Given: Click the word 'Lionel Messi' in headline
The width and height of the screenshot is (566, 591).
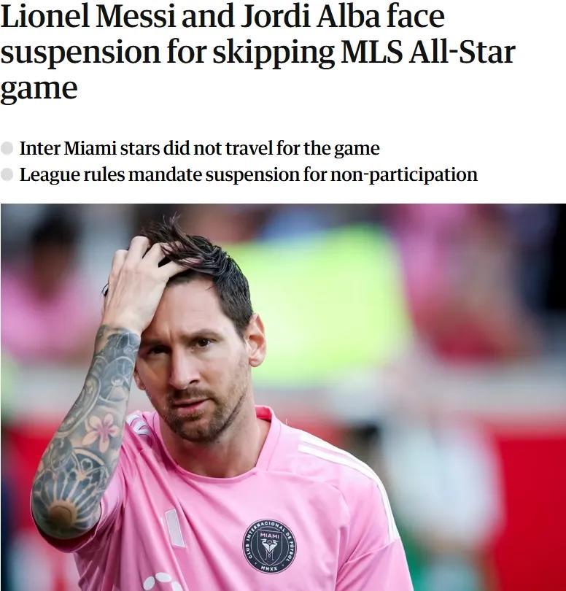Looking at the screenshot, I should point(88,16).
